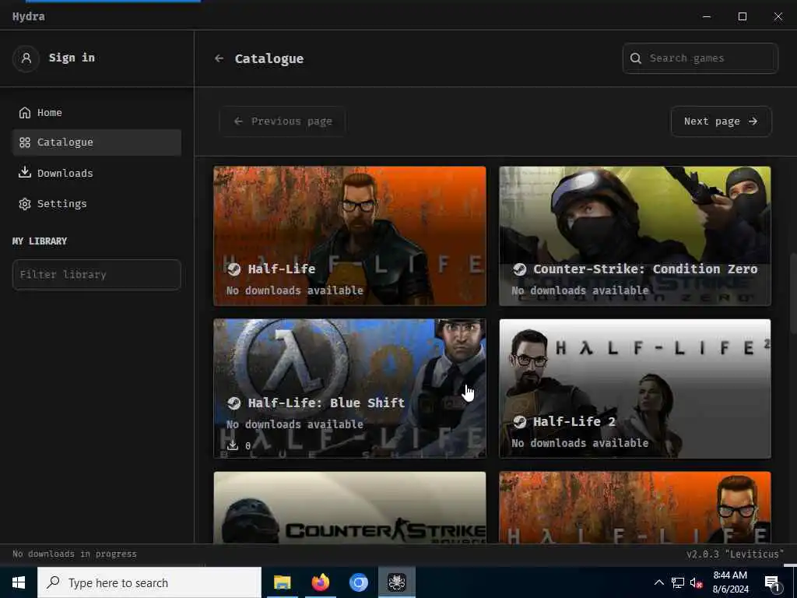Click the catalogue vertical scrollbar
This screenshot has height=598, width=797.
coord(793,294)
